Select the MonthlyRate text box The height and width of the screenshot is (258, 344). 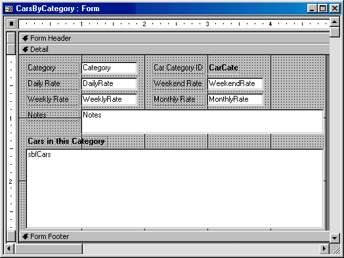tap(235, 99)
